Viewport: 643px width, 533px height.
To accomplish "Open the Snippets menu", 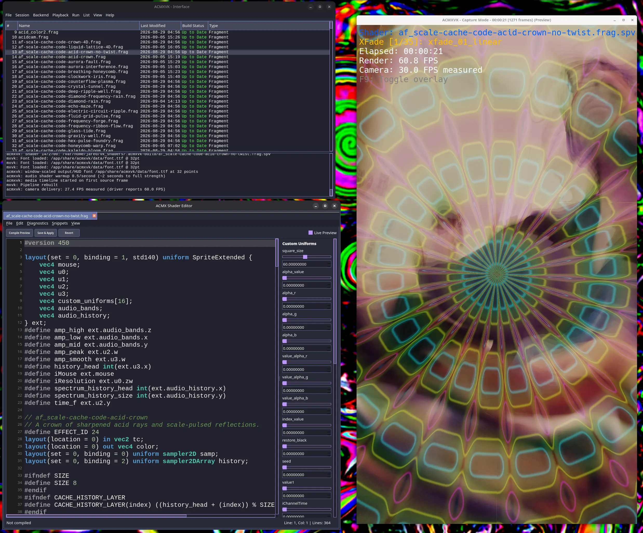I will pyautogui.click(x=60, y=223).
